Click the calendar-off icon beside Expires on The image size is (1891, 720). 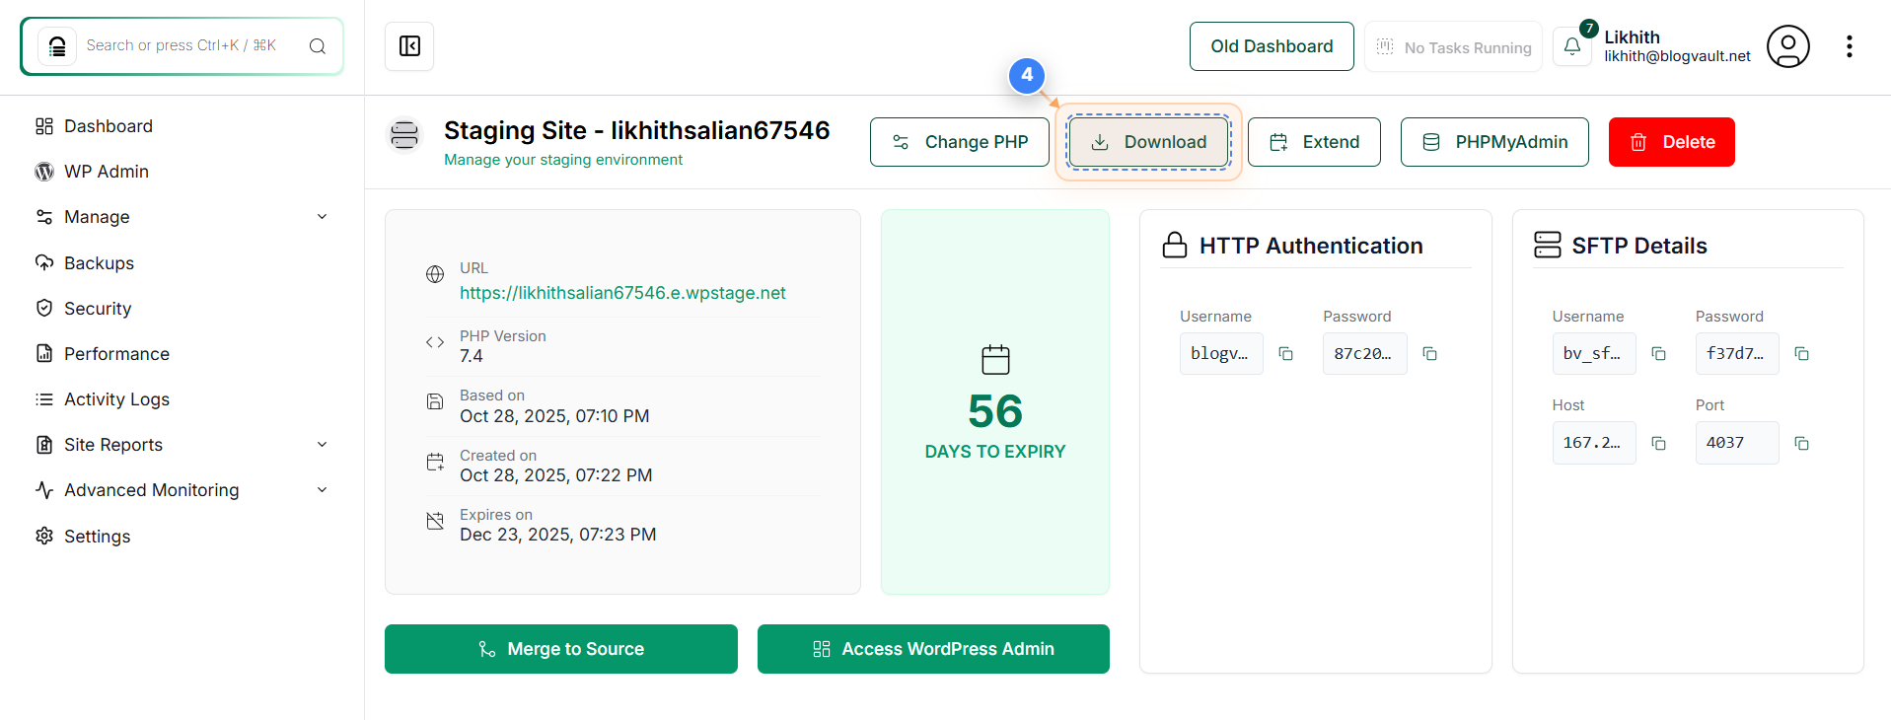click(435, 521)
